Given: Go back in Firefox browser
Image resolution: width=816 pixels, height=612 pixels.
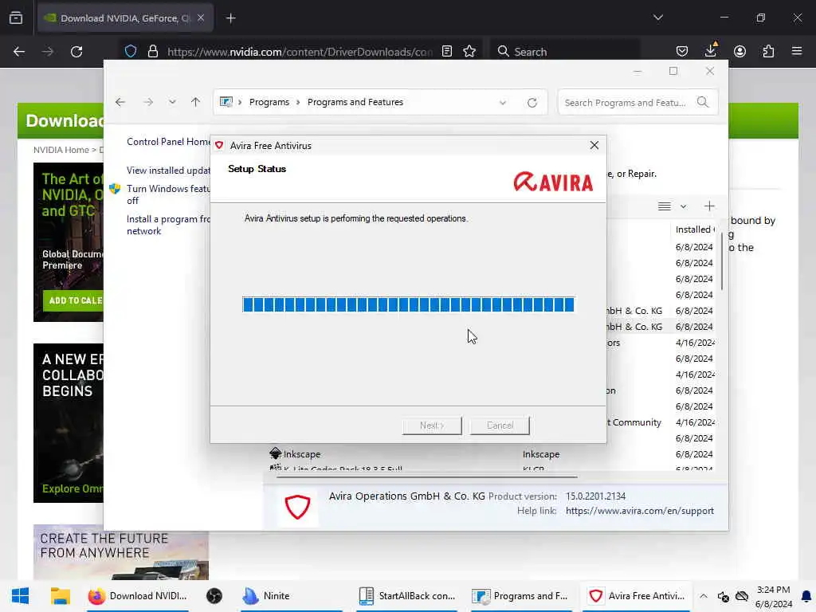Looking at the screenshot, I should pyautogui.click(x=19, y=52).
